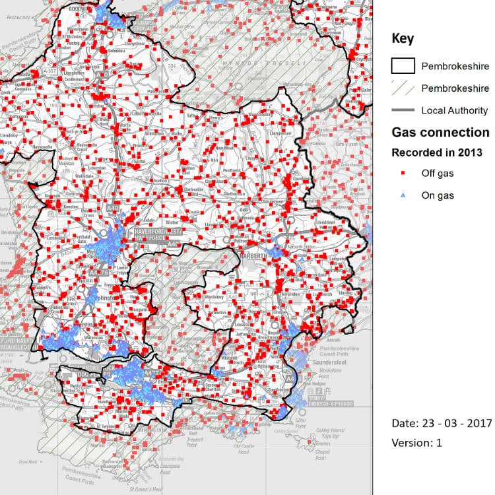Click the black Pembrokeshire boundary box symbol
This screenshot has width=495, height=495.
tap(403, 65)
